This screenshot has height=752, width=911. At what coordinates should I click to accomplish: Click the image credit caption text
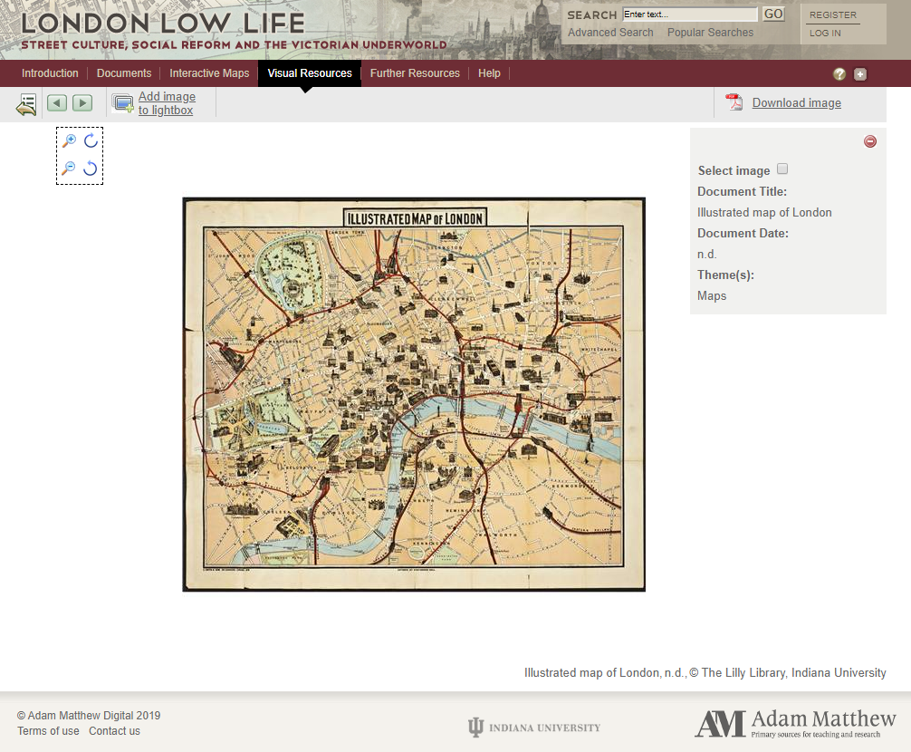coord(705,673)
